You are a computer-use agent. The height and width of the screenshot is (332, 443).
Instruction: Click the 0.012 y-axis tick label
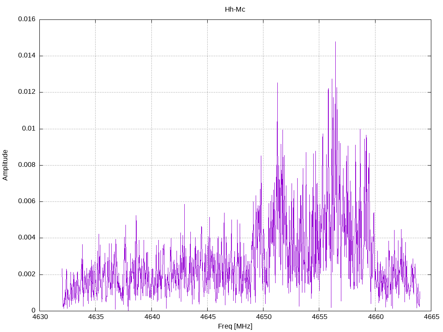click(x=27, y=92)
